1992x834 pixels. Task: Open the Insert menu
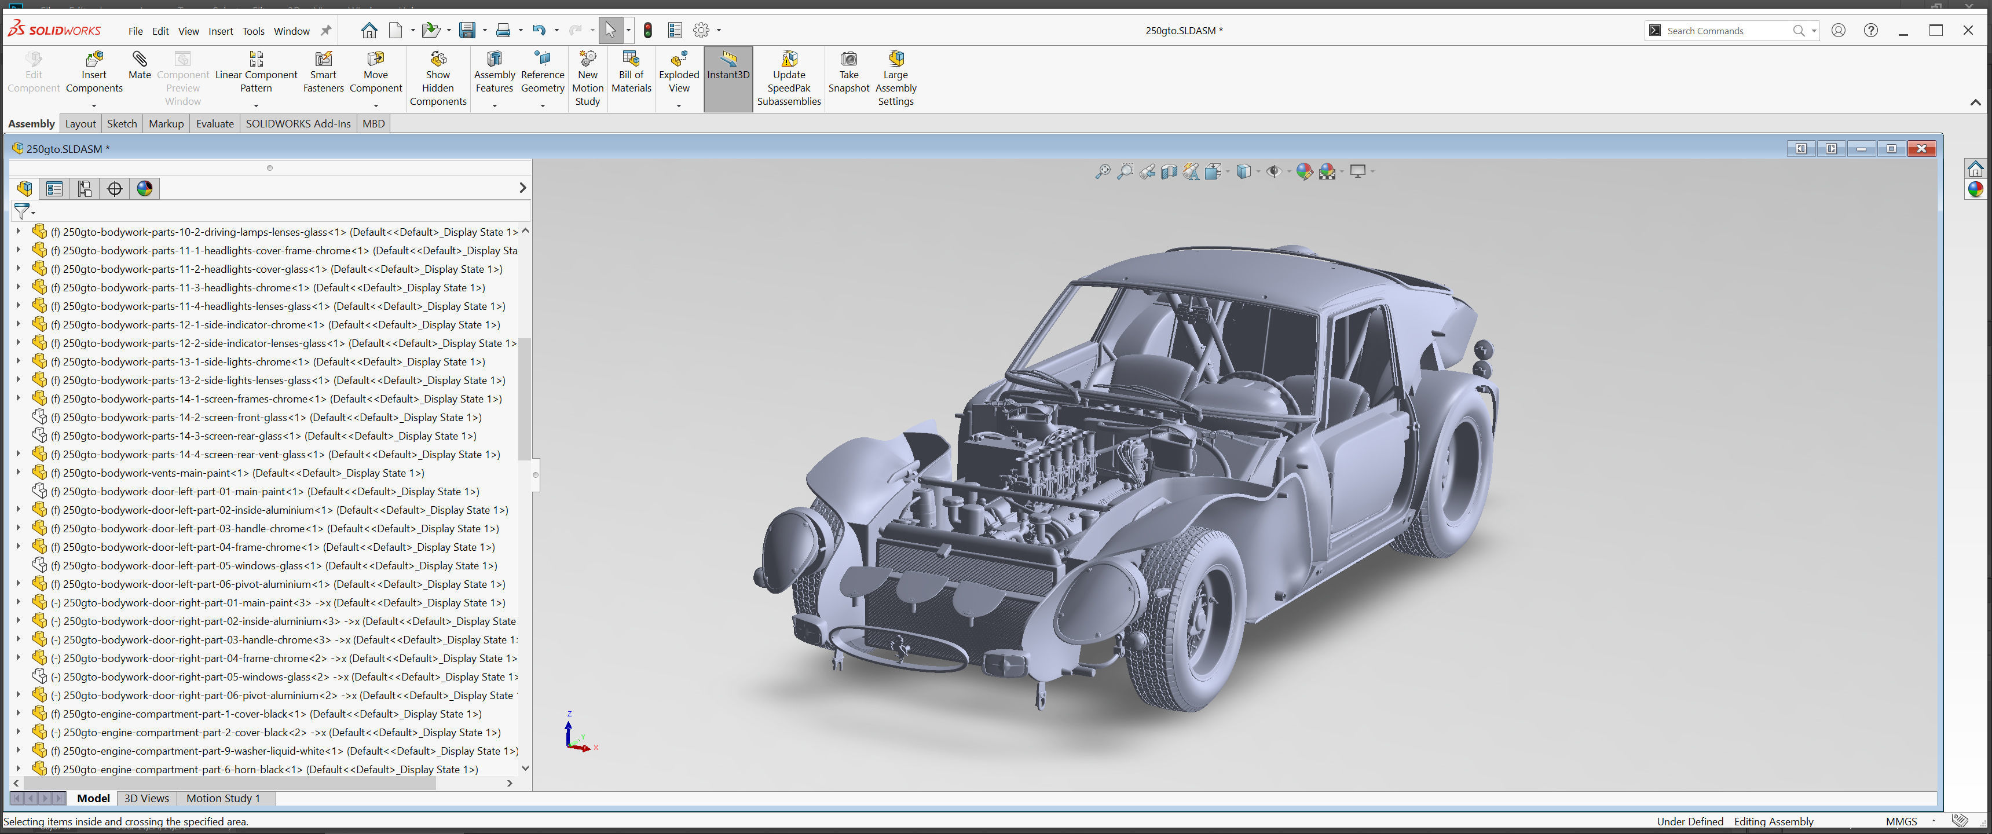221,31
